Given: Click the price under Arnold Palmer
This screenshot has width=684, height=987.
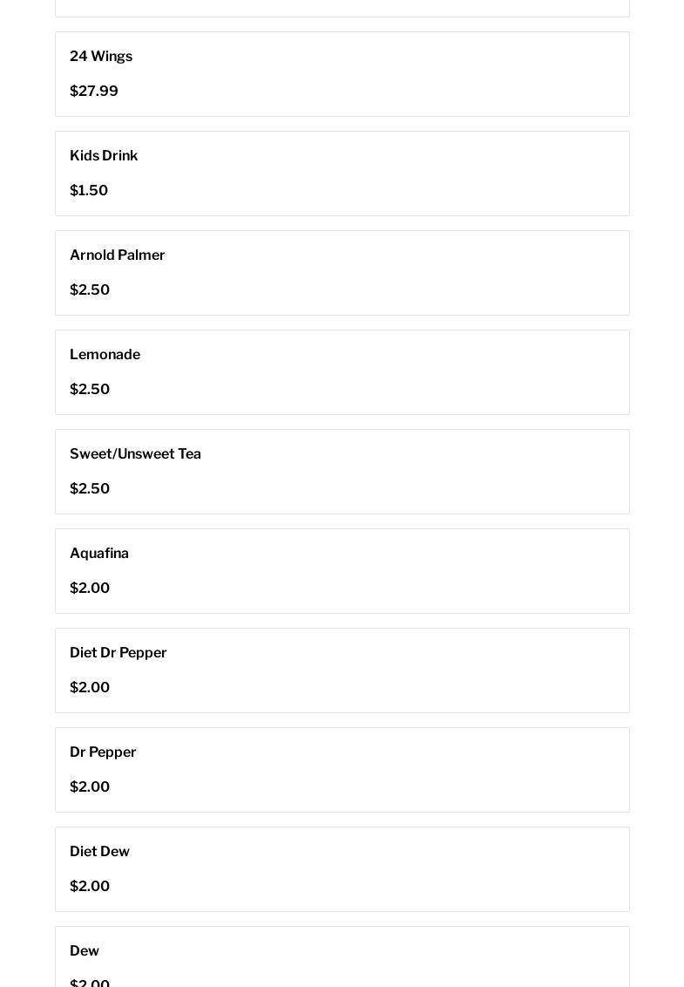Looking at the screenshot, I should 90,290.
